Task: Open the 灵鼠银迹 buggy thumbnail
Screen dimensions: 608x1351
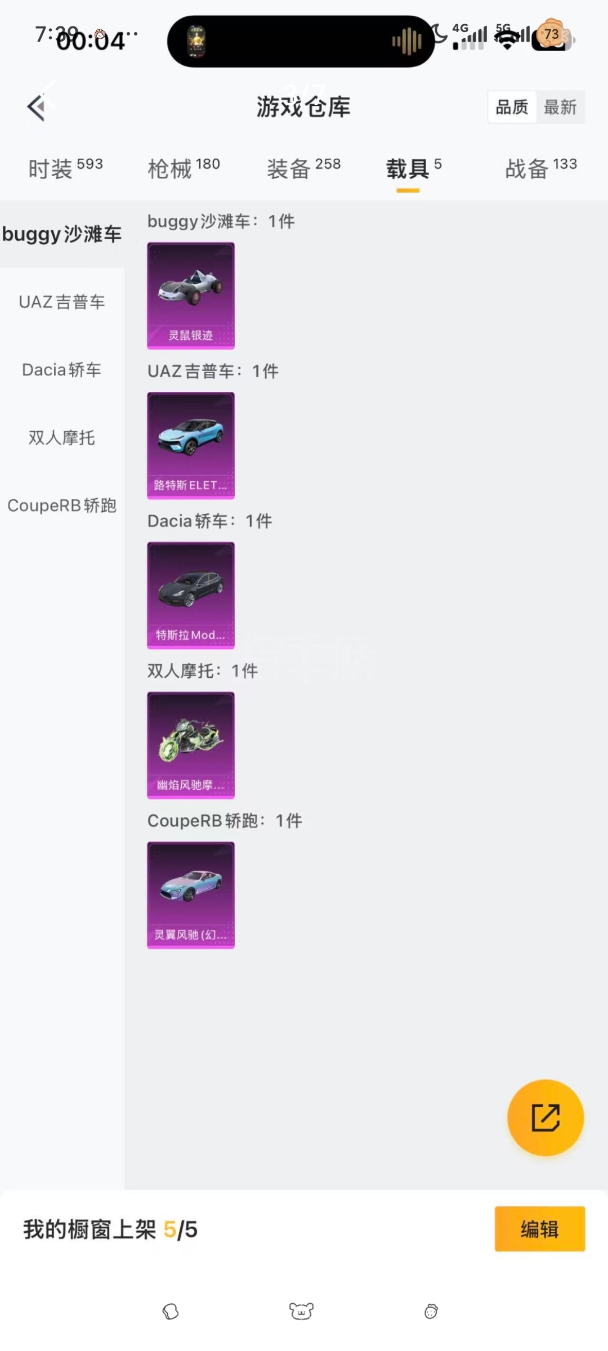Action: click(x=191, y=296)
